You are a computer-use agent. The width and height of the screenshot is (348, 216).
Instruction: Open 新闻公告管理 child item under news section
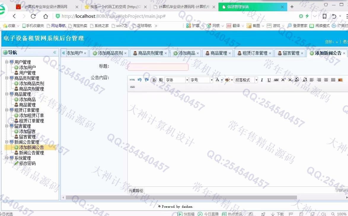point(31,153)
